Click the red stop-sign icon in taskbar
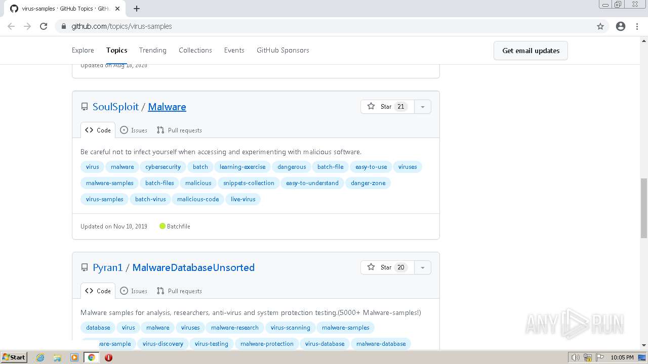Image resolution: width=648 pixels, height=364 pixels. 108,357
